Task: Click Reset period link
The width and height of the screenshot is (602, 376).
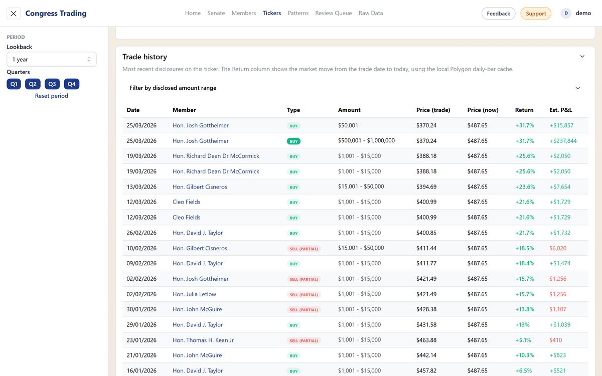Action: 52,96
